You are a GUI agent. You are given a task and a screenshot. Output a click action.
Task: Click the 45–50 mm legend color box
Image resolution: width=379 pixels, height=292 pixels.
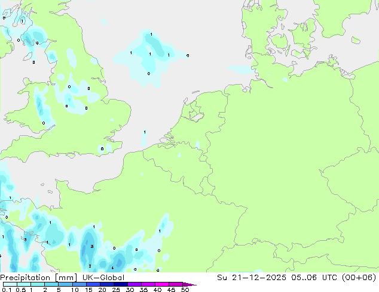point(176,284)
